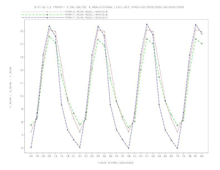
Task: Click green NAM circle point at hour 48
Action: click(129, 127)
